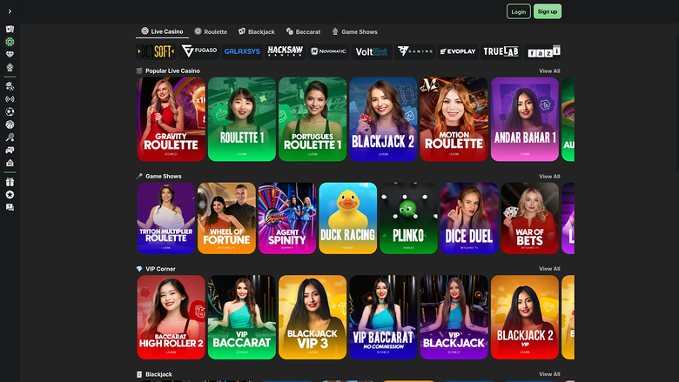View All Popular Live Casino games

click(x=549, y=71)
